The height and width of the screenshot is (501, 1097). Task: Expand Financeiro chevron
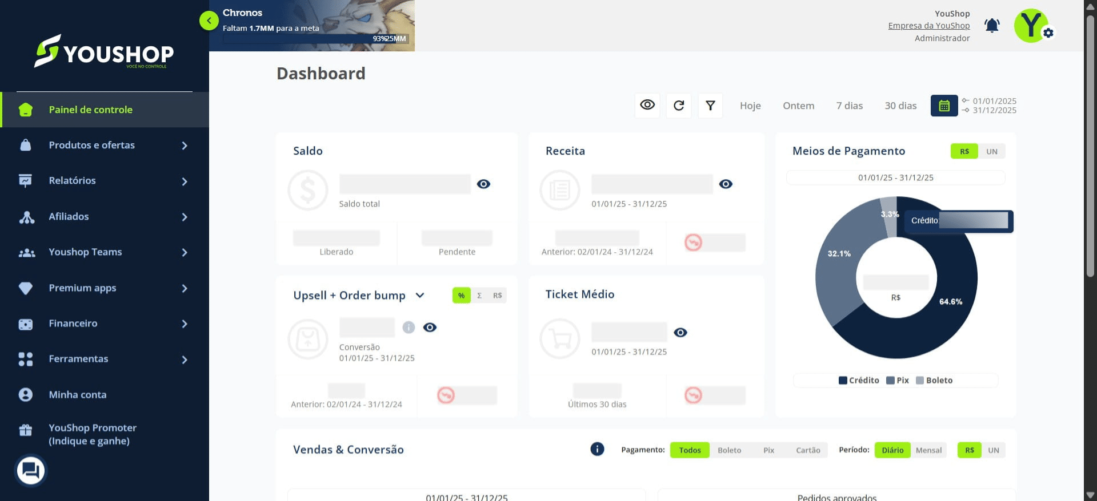pyautogui.click(x=185, y=324)
